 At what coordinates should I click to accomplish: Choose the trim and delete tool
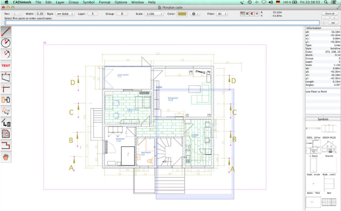(6, 123)
